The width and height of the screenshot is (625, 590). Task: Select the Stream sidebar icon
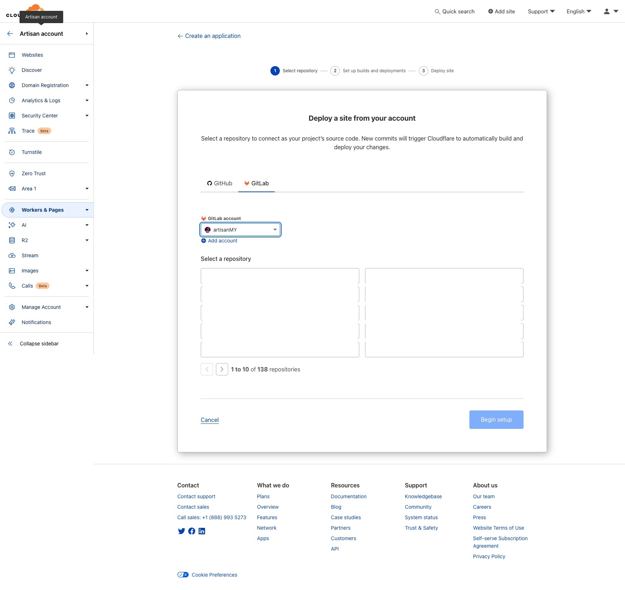pos(12,255)
